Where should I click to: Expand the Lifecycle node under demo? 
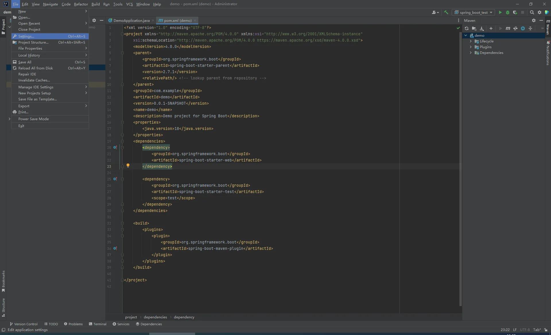471,41
